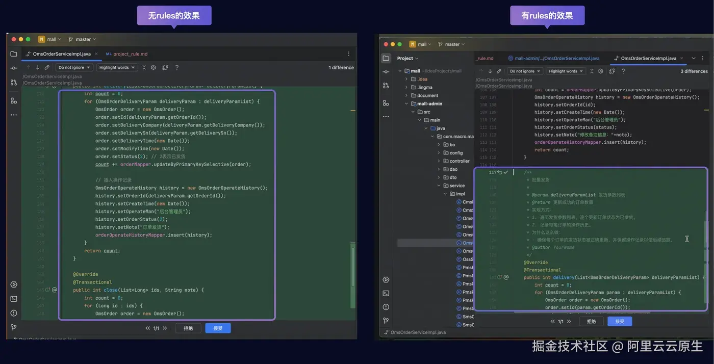Select dao package in project tree
The height and width of the screenshot is (364, 714).
(x=450, y=169)
